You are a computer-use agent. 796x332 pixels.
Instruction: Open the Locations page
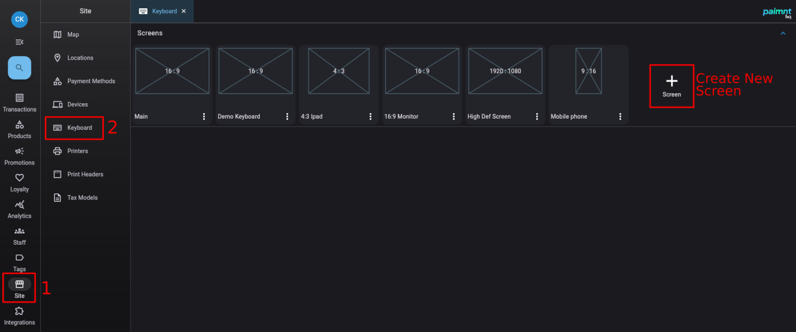click(x=85, y=58)
